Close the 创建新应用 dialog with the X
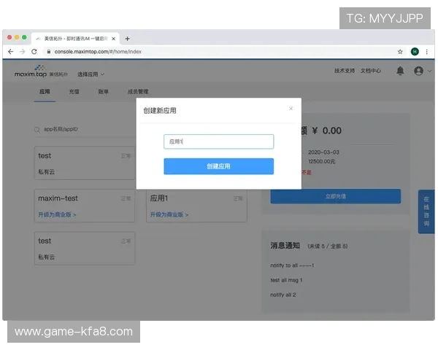Screen dimensions: 438x350 pos(291,109)
